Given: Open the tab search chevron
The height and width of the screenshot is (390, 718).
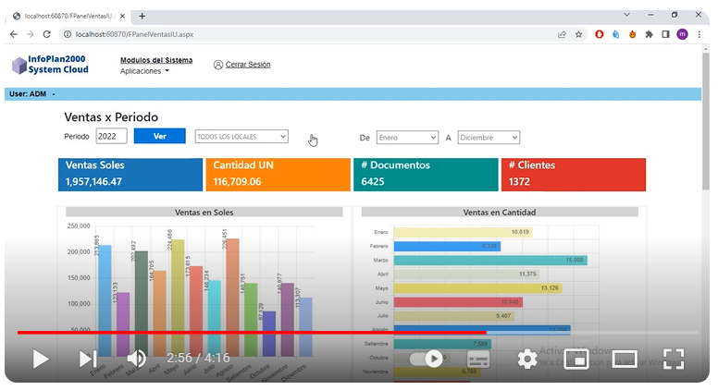Looking at the screenshot, I should coord(627,15).
